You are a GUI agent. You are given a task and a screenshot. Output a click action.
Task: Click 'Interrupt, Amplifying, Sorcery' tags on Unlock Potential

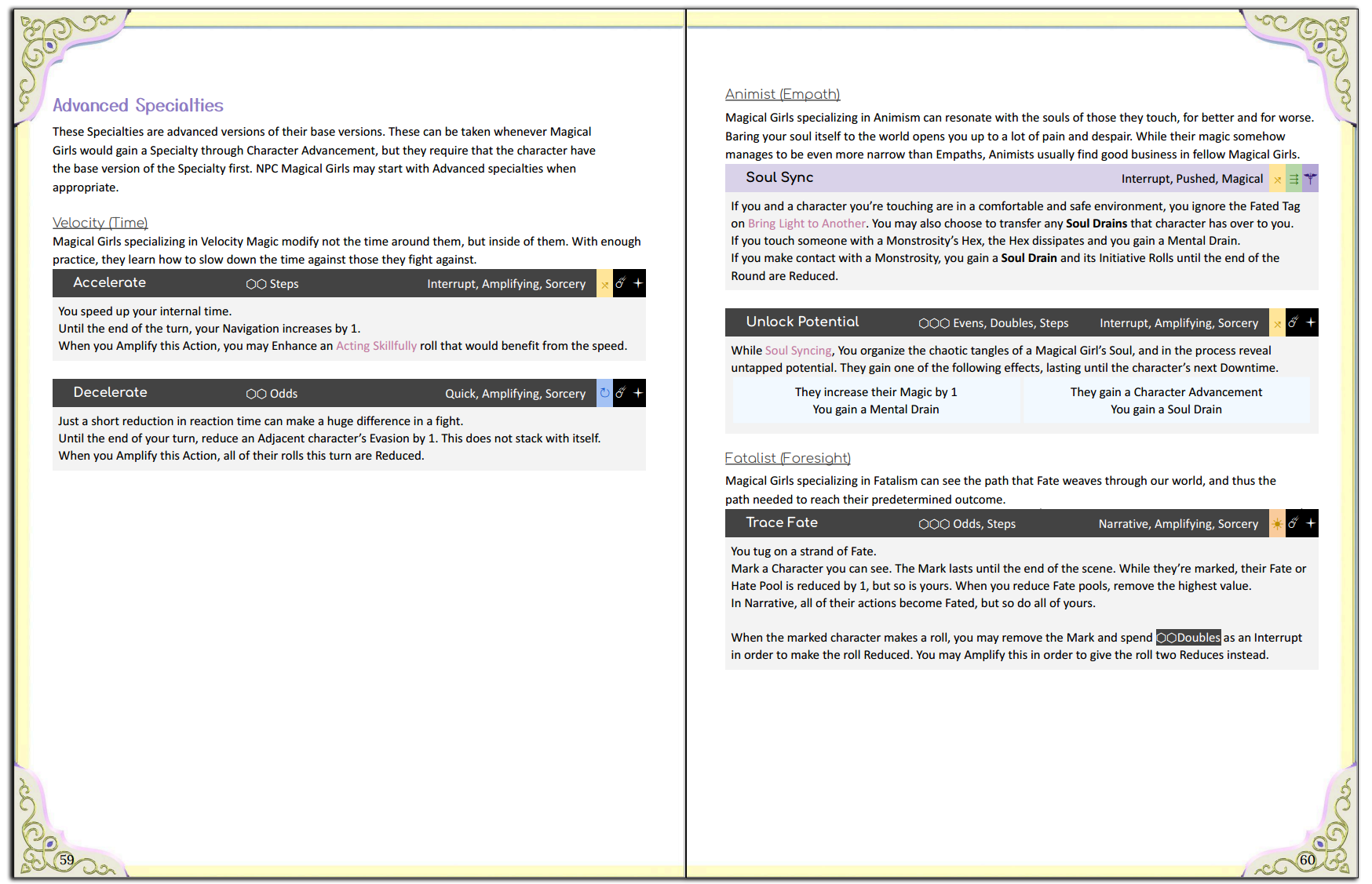pos(1179,323)
